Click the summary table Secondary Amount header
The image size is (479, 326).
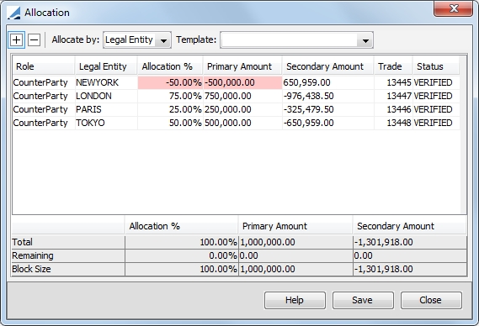[x=410, y=226]
